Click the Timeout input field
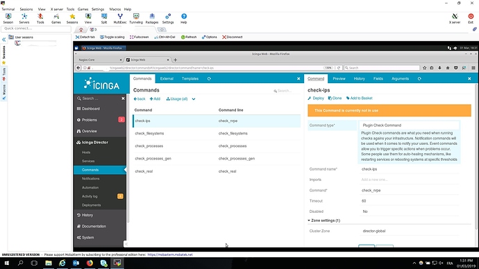 410,201
